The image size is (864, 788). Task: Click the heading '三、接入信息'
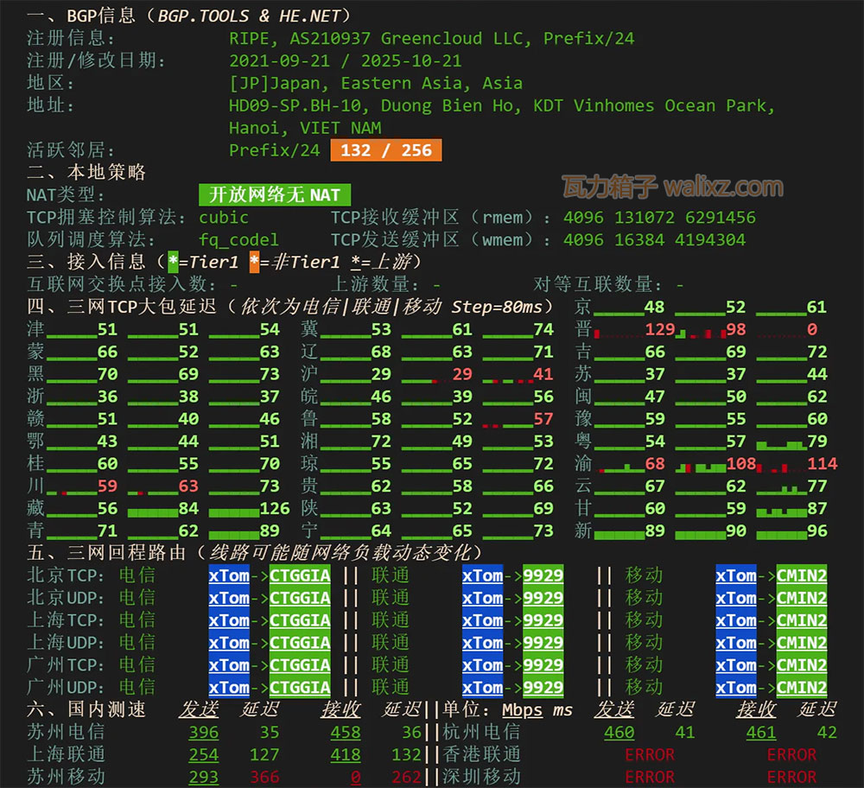pos(86,262)
